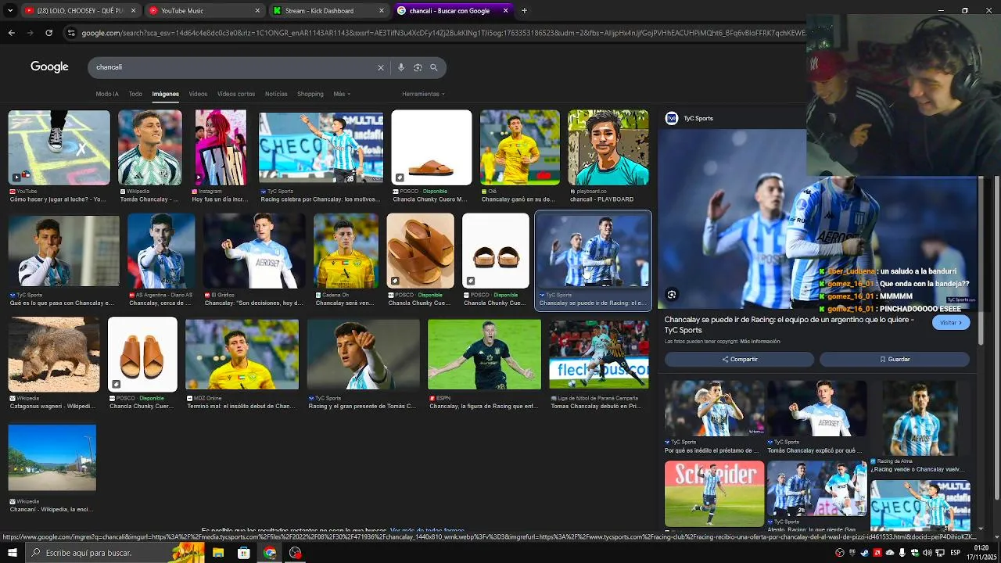Viewport: 1001px width, 563px height.
Task: Clear the search box with the X icon
Action: (x=381, y=67)
